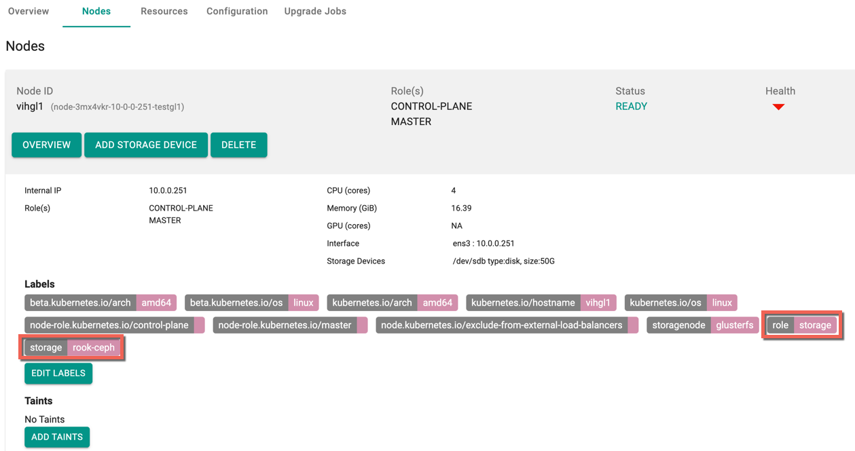Click the DELETE node button
Image resolution: width=855 pixels, height=451 pixels.
pyautogui.click(x=238, y=145)
